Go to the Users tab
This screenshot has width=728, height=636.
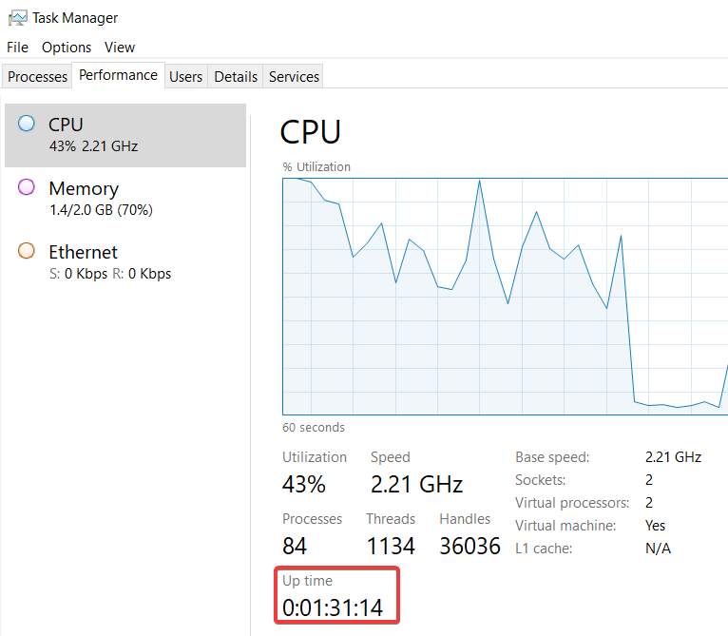click(x=185, y=76)
